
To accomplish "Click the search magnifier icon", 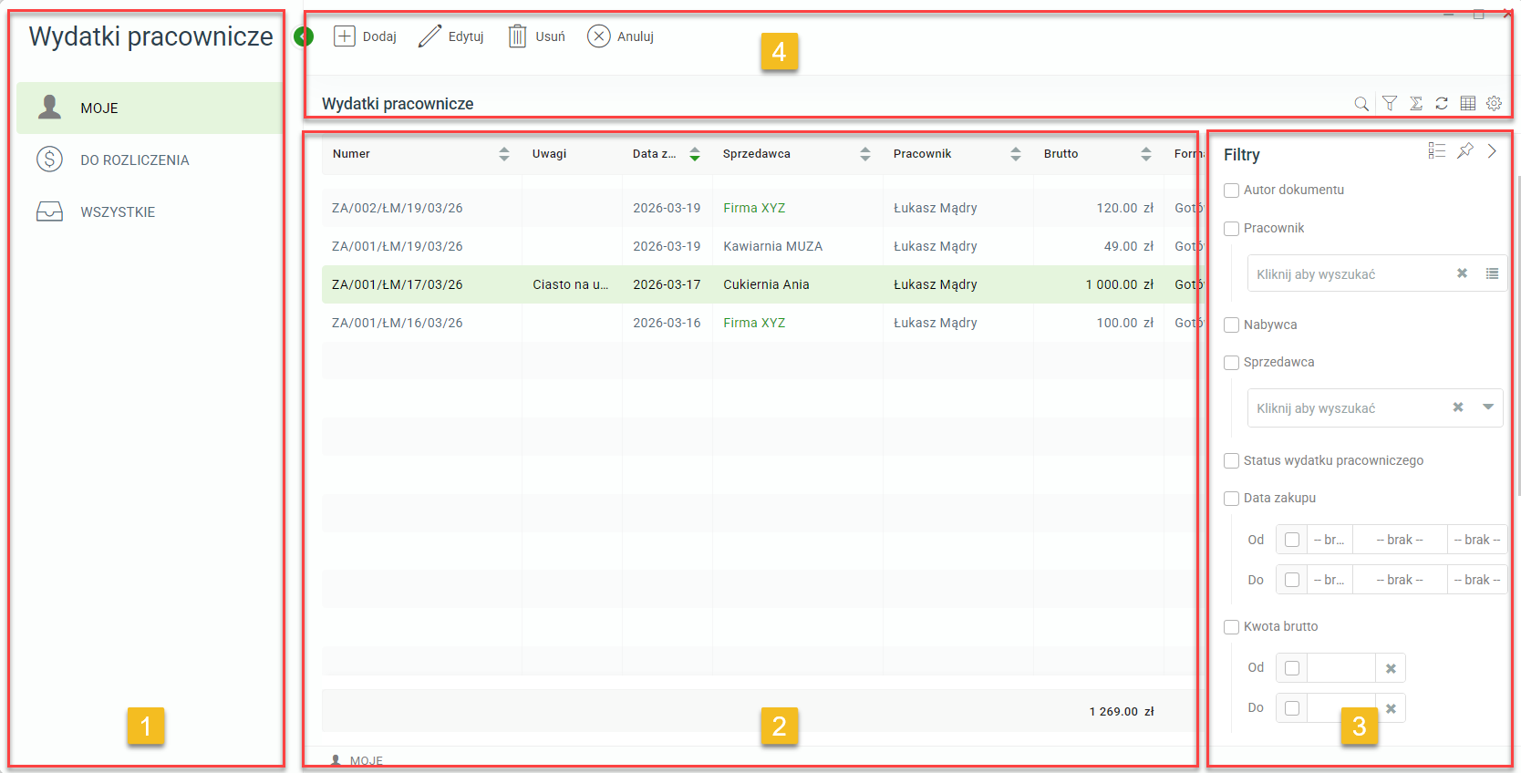I will [x=1361, y=104].
